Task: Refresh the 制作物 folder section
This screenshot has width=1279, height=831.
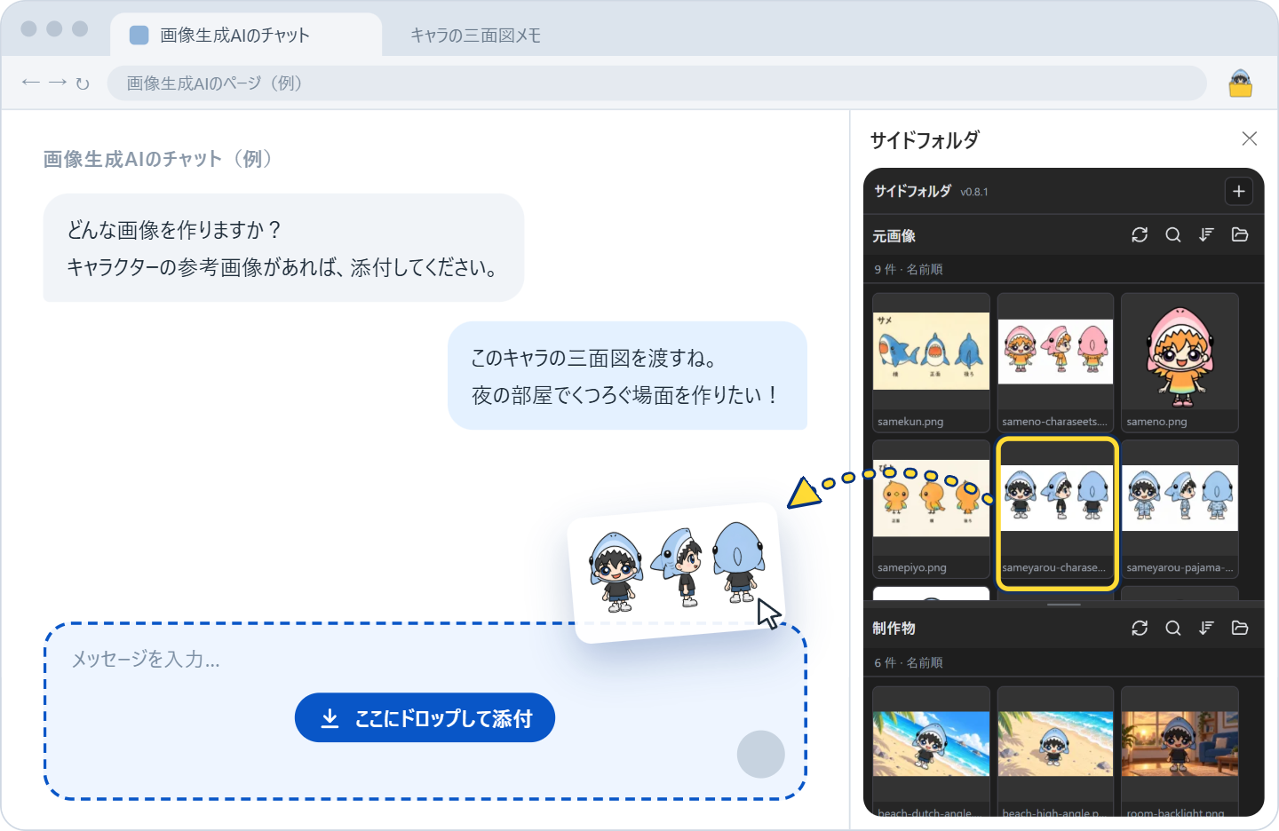Action: pos(1140,628)
